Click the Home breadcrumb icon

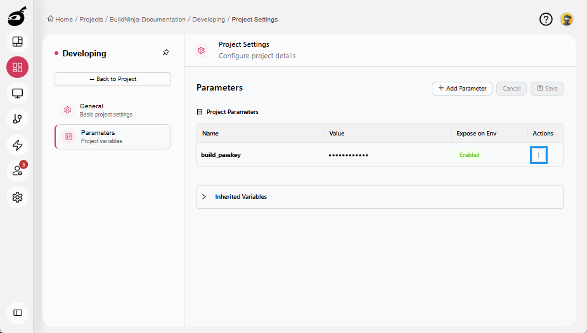pos(50,19)
